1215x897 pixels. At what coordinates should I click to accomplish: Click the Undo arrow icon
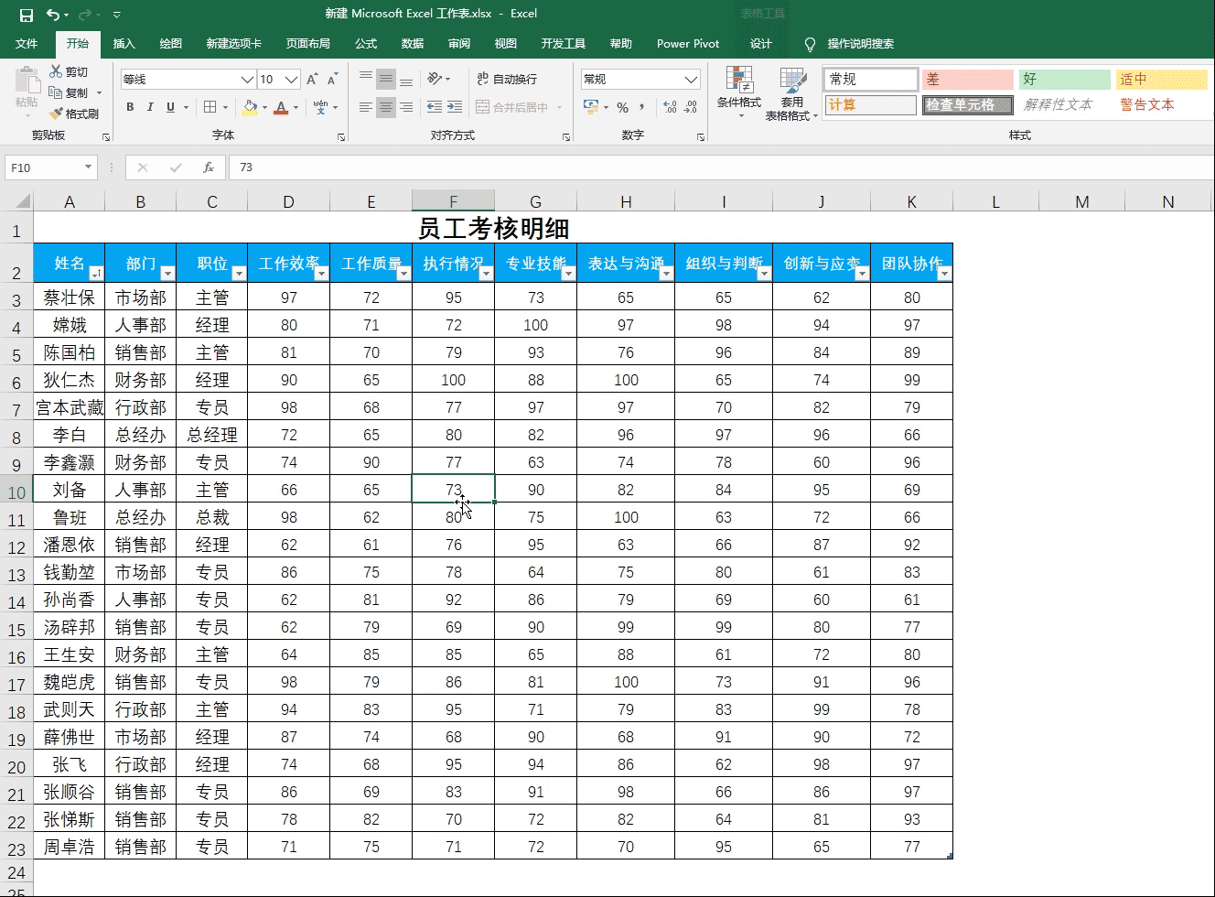click(53, 15)
